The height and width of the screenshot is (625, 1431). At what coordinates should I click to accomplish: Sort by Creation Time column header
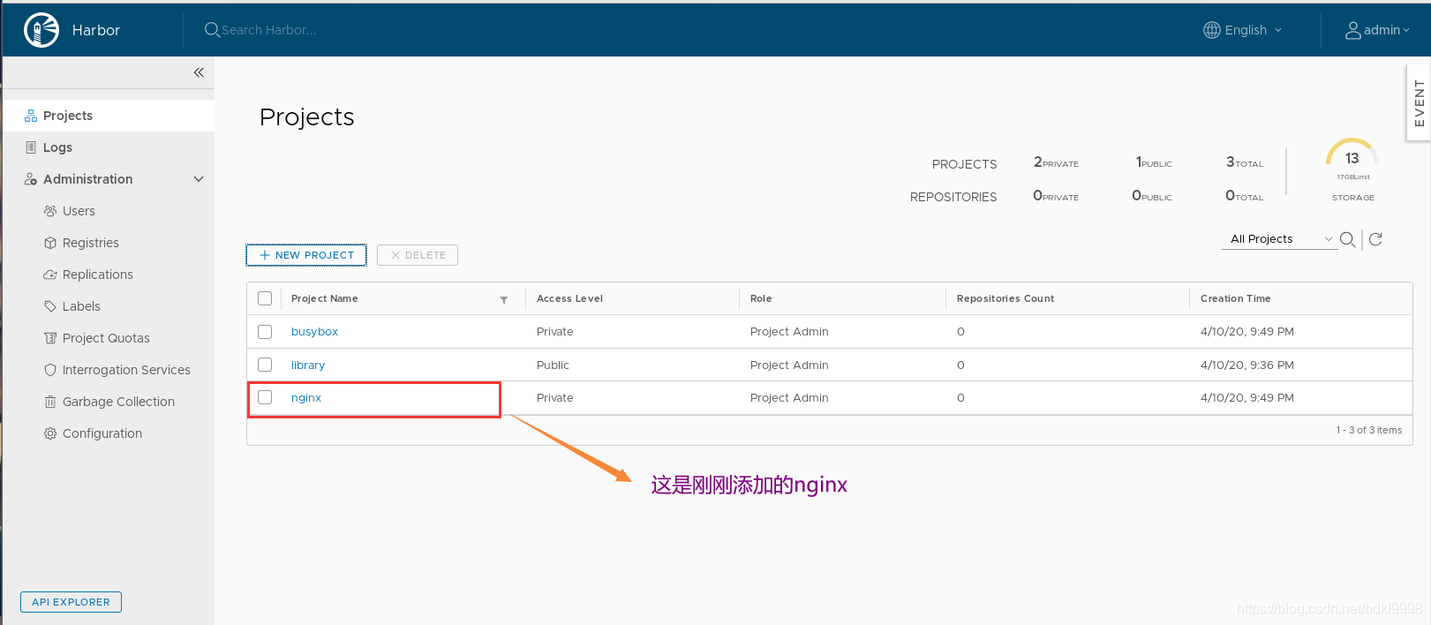[1235, 298]
